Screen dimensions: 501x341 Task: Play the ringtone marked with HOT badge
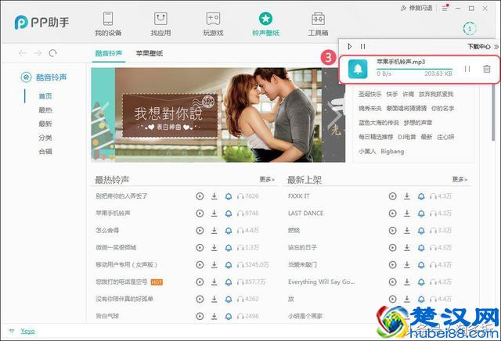[x=200, y=282]
